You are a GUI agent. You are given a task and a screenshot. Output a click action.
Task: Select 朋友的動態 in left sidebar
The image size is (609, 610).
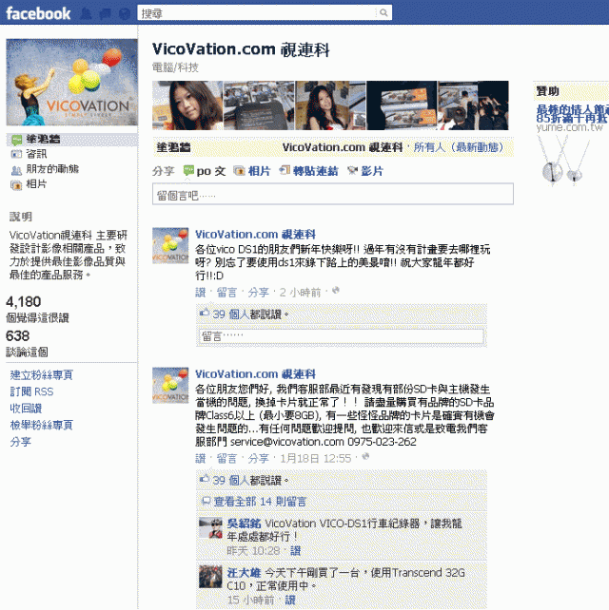[x=52, y=169]
